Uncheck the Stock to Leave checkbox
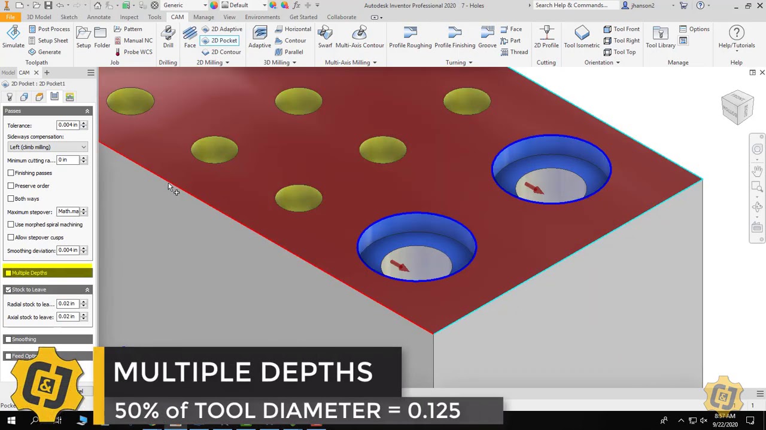 [8, 290]
